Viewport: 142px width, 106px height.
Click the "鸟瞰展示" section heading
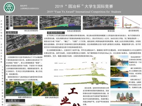[15, 101]
